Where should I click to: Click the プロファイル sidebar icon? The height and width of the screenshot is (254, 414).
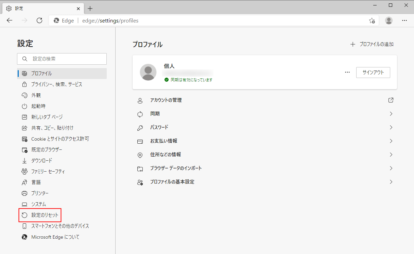click(x=24, y=74)
